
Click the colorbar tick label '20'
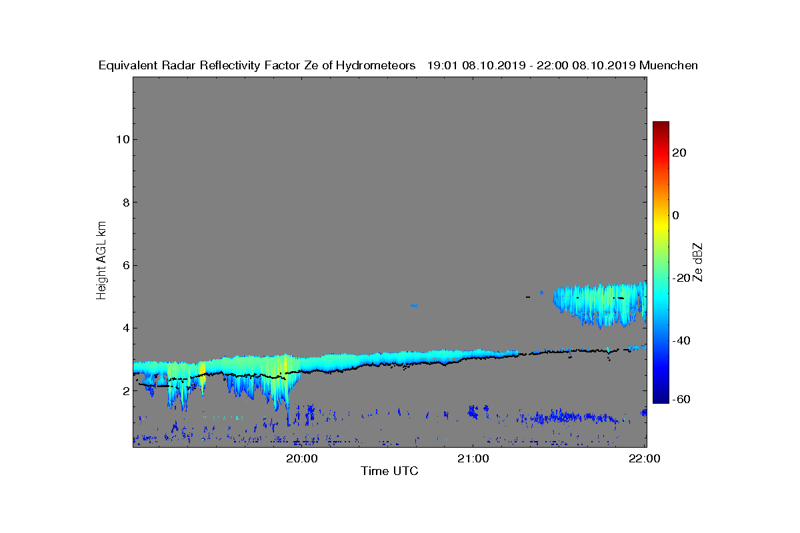pos(679,153)
